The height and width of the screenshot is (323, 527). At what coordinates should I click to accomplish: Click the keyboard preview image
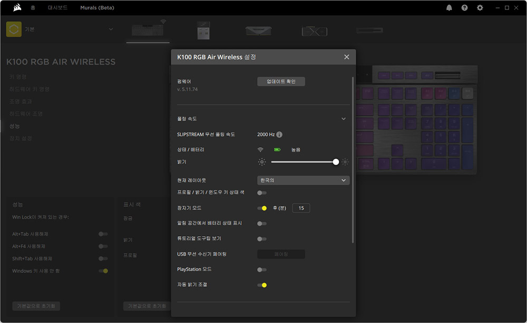pos(416,120)
